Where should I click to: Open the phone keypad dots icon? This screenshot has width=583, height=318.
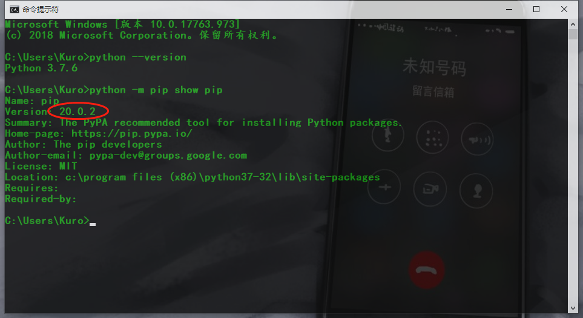(x=432, y=137)
